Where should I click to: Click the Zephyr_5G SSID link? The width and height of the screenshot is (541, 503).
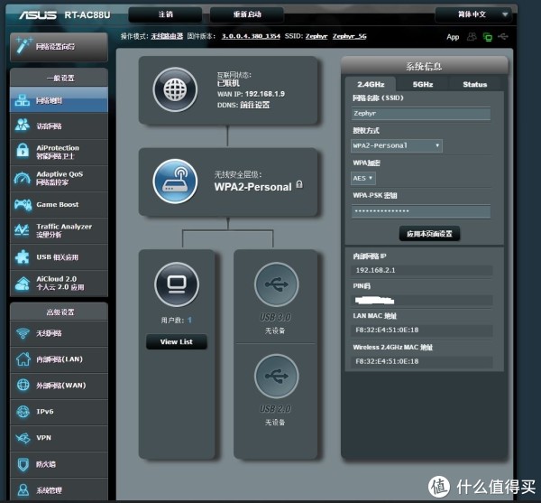tap(349, 36)
